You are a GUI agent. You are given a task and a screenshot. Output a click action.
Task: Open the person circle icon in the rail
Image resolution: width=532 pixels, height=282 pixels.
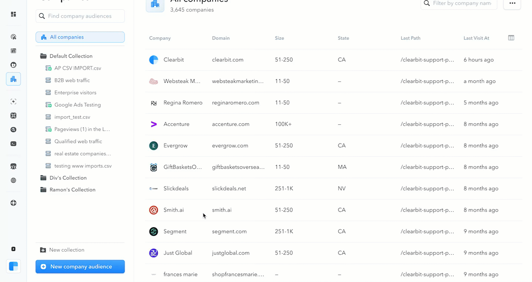[x=13, y=65]
